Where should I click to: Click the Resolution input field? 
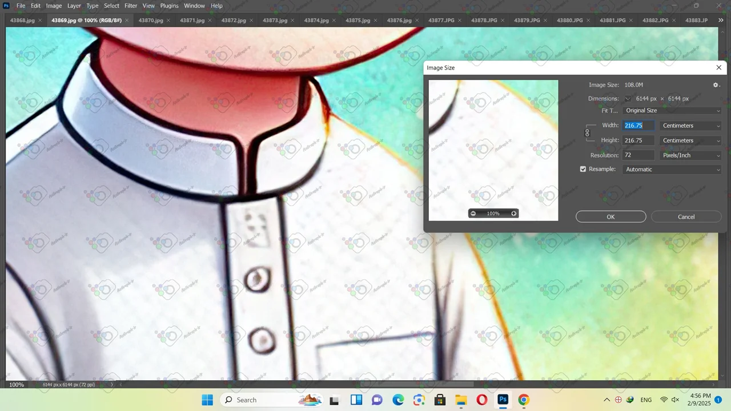[638, 155]
